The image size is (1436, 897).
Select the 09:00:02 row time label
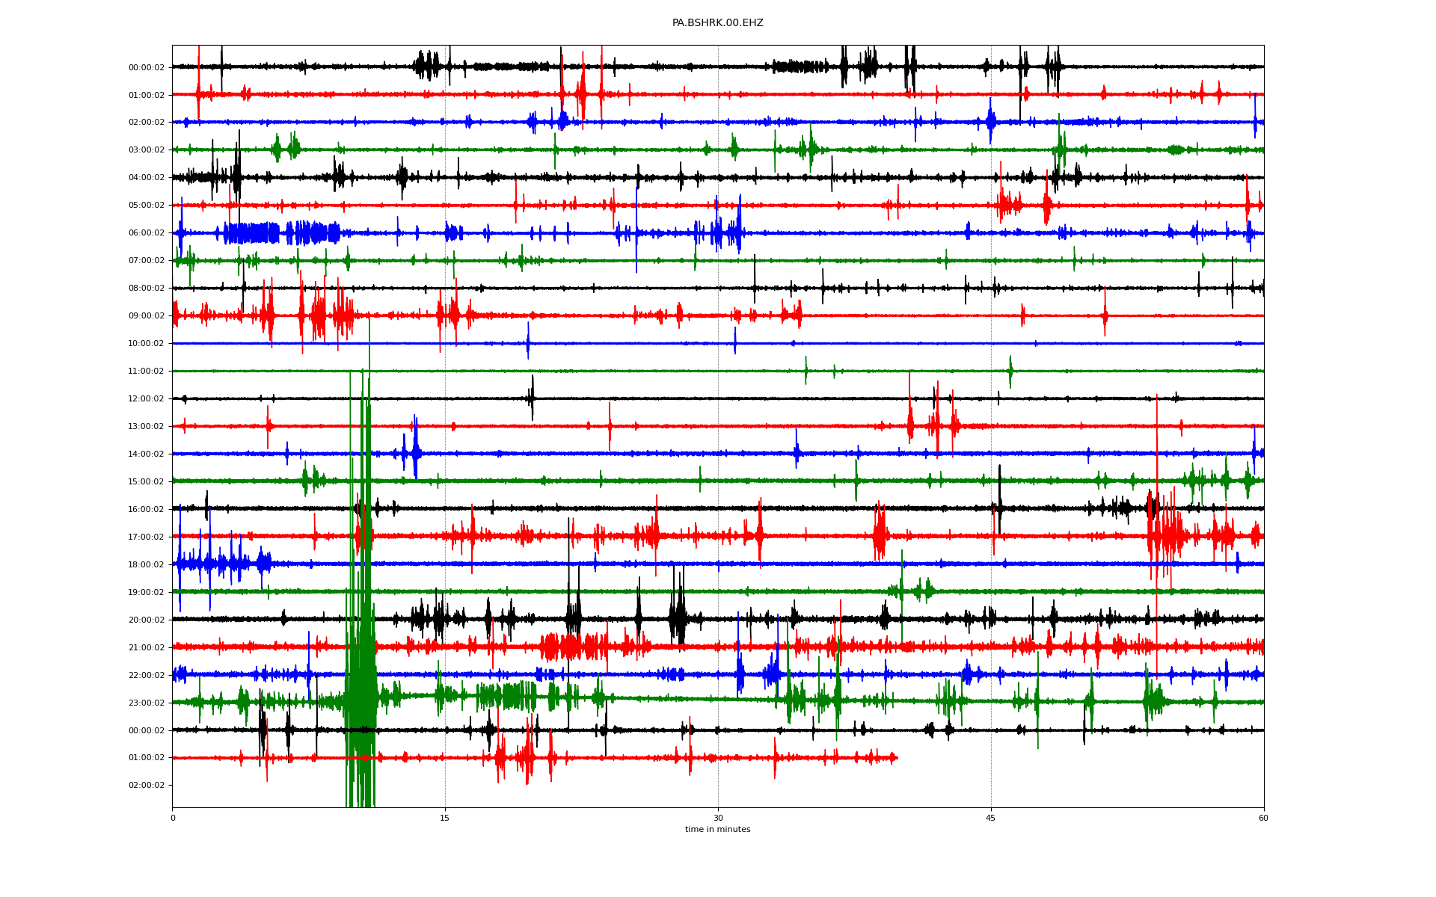pos(147,316)
